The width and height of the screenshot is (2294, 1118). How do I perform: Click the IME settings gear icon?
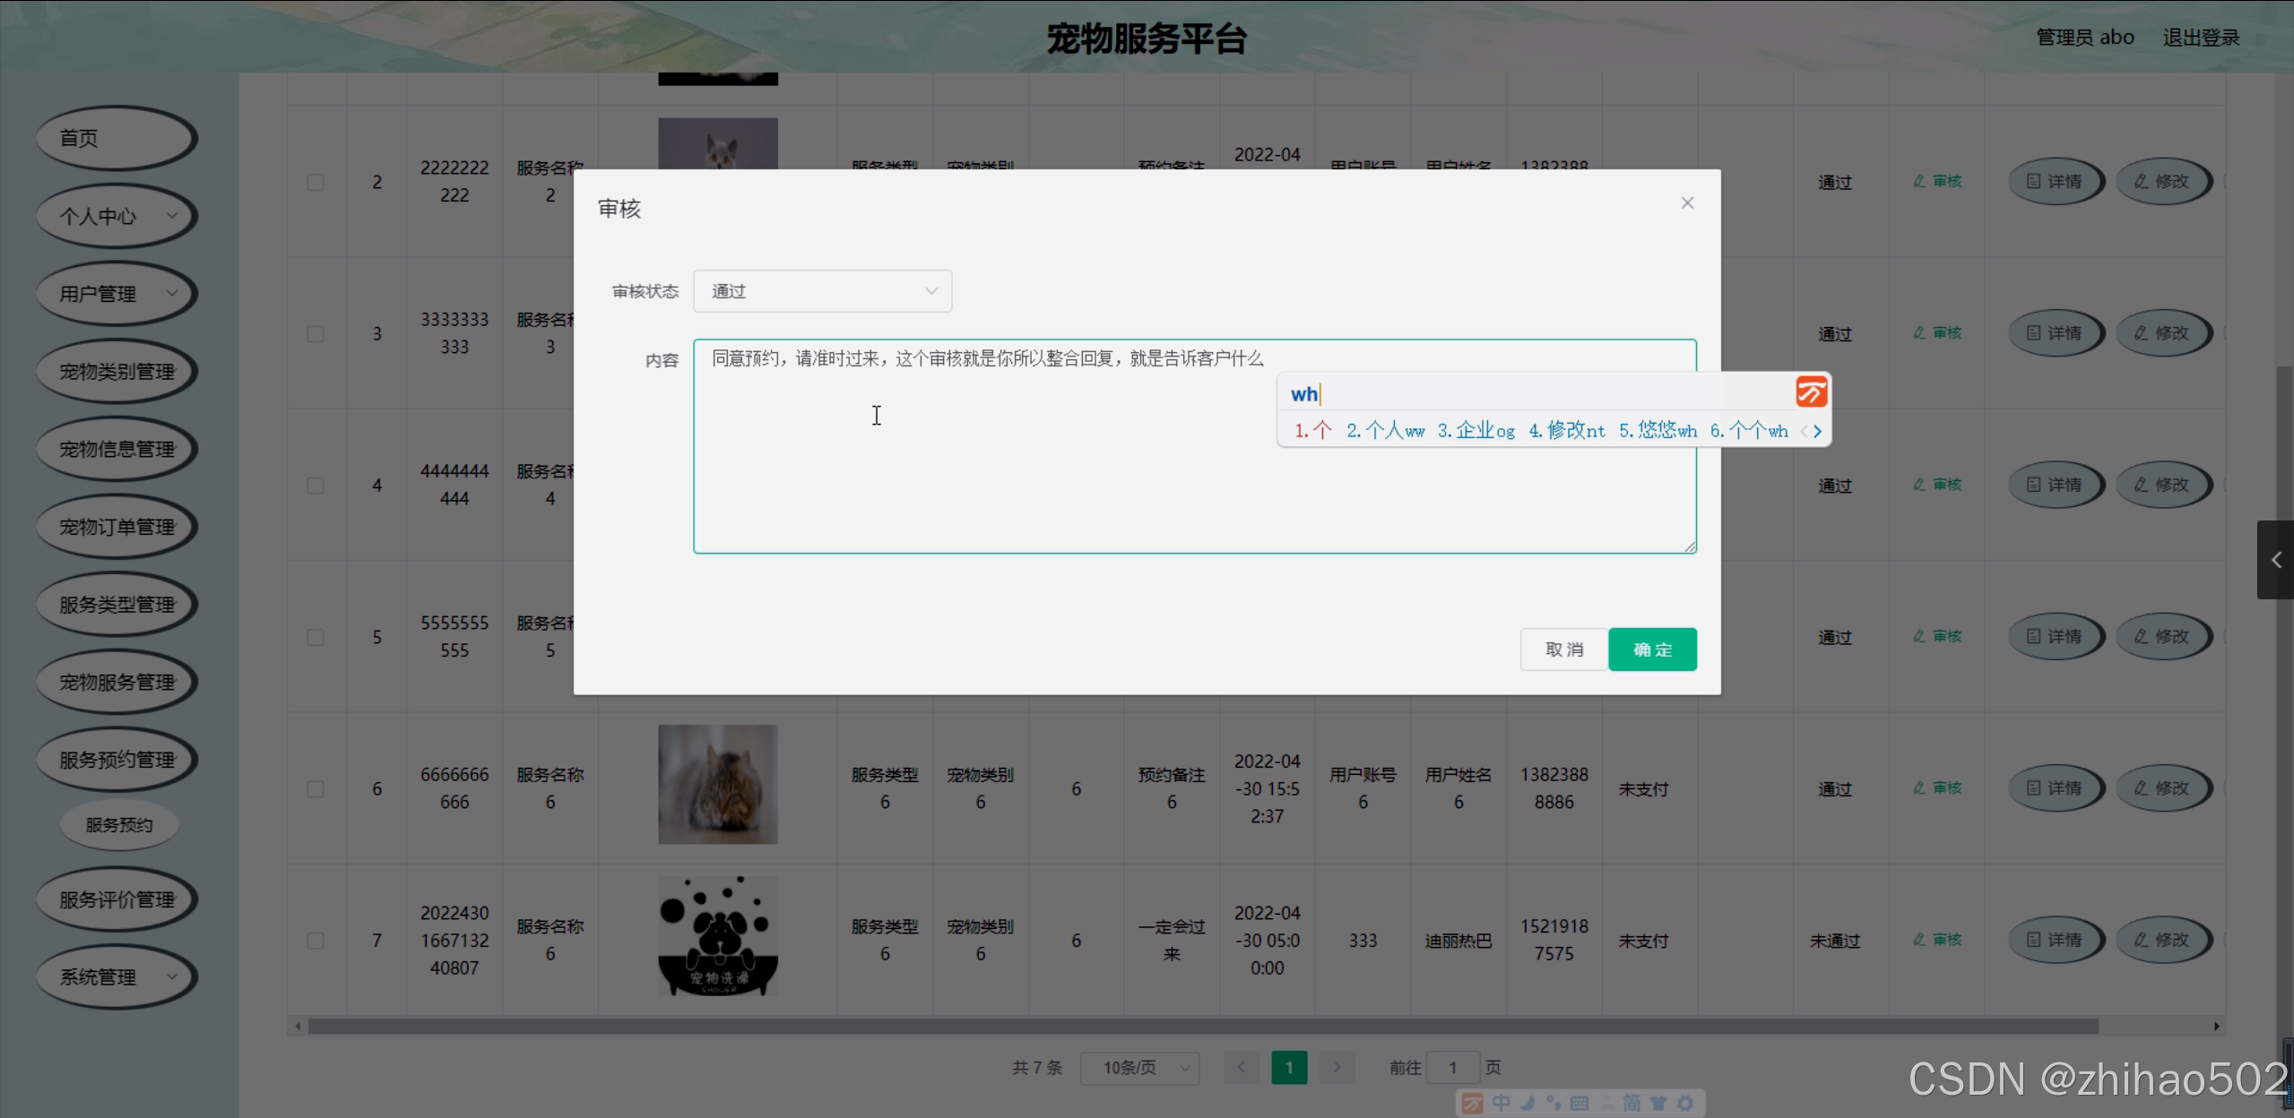pos(1685,1103)
